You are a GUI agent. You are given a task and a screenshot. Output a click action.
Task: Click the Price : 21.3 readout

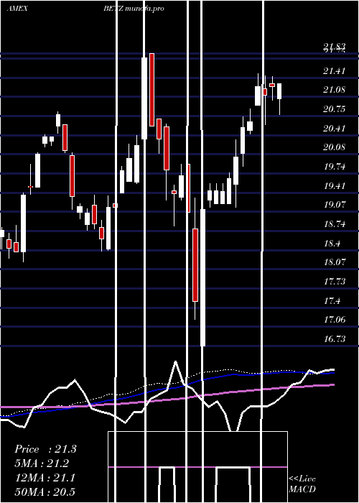coord(45,449)
